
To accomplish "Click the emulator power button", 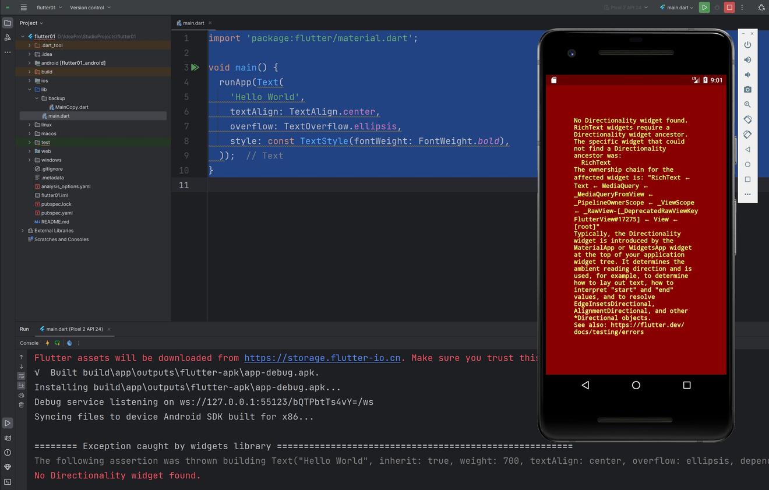I will click(x=747, y=45).
